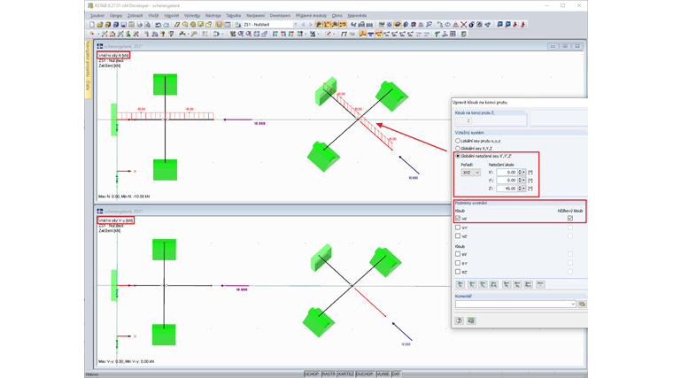Click the Print icon in toolbar
This screenshot has height=378, width=673.
(140, 25)
